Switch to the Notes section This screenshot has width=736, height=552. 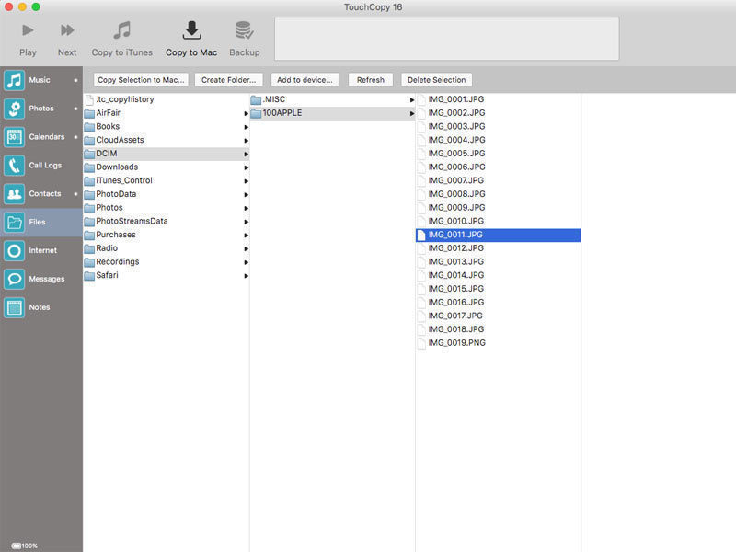tap(41, 307)
